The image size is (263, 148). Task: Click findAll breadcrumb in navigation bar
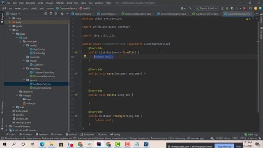pyautogui.click(x=85, y=8)
